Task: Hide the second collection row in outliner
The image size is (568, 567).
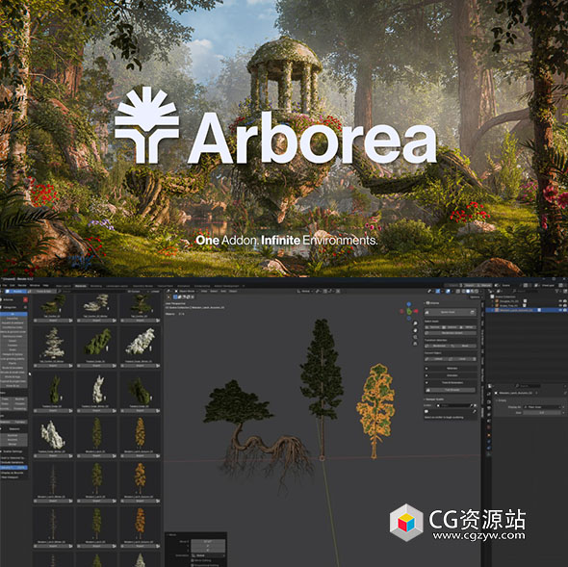Action: (x=560, y=305)
